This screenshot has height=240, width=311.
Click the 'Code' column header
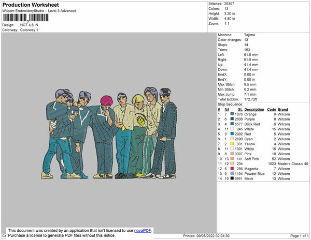272,110
